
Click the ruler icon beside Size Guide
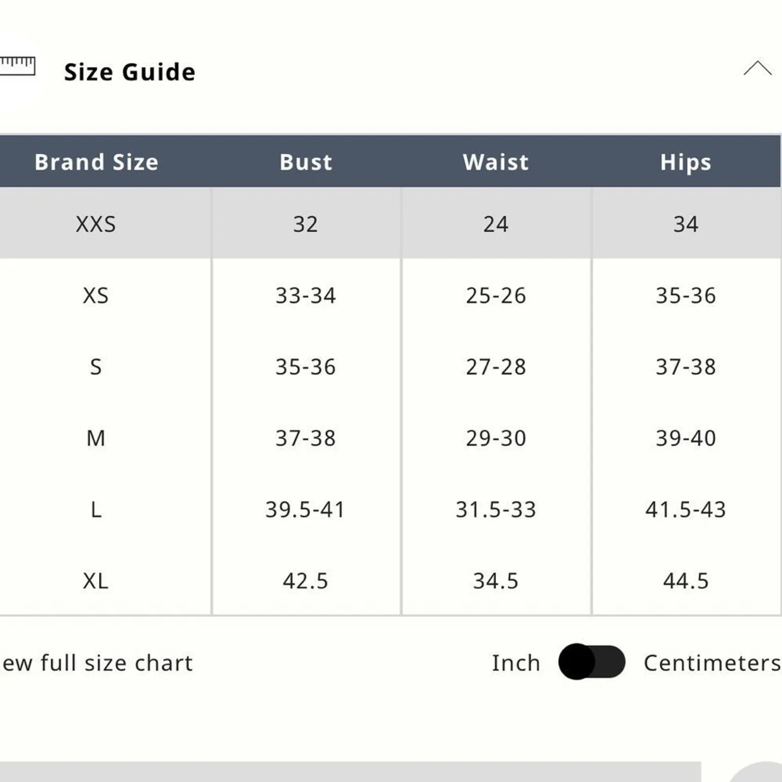pyautogui.click(x=18, y=66)
